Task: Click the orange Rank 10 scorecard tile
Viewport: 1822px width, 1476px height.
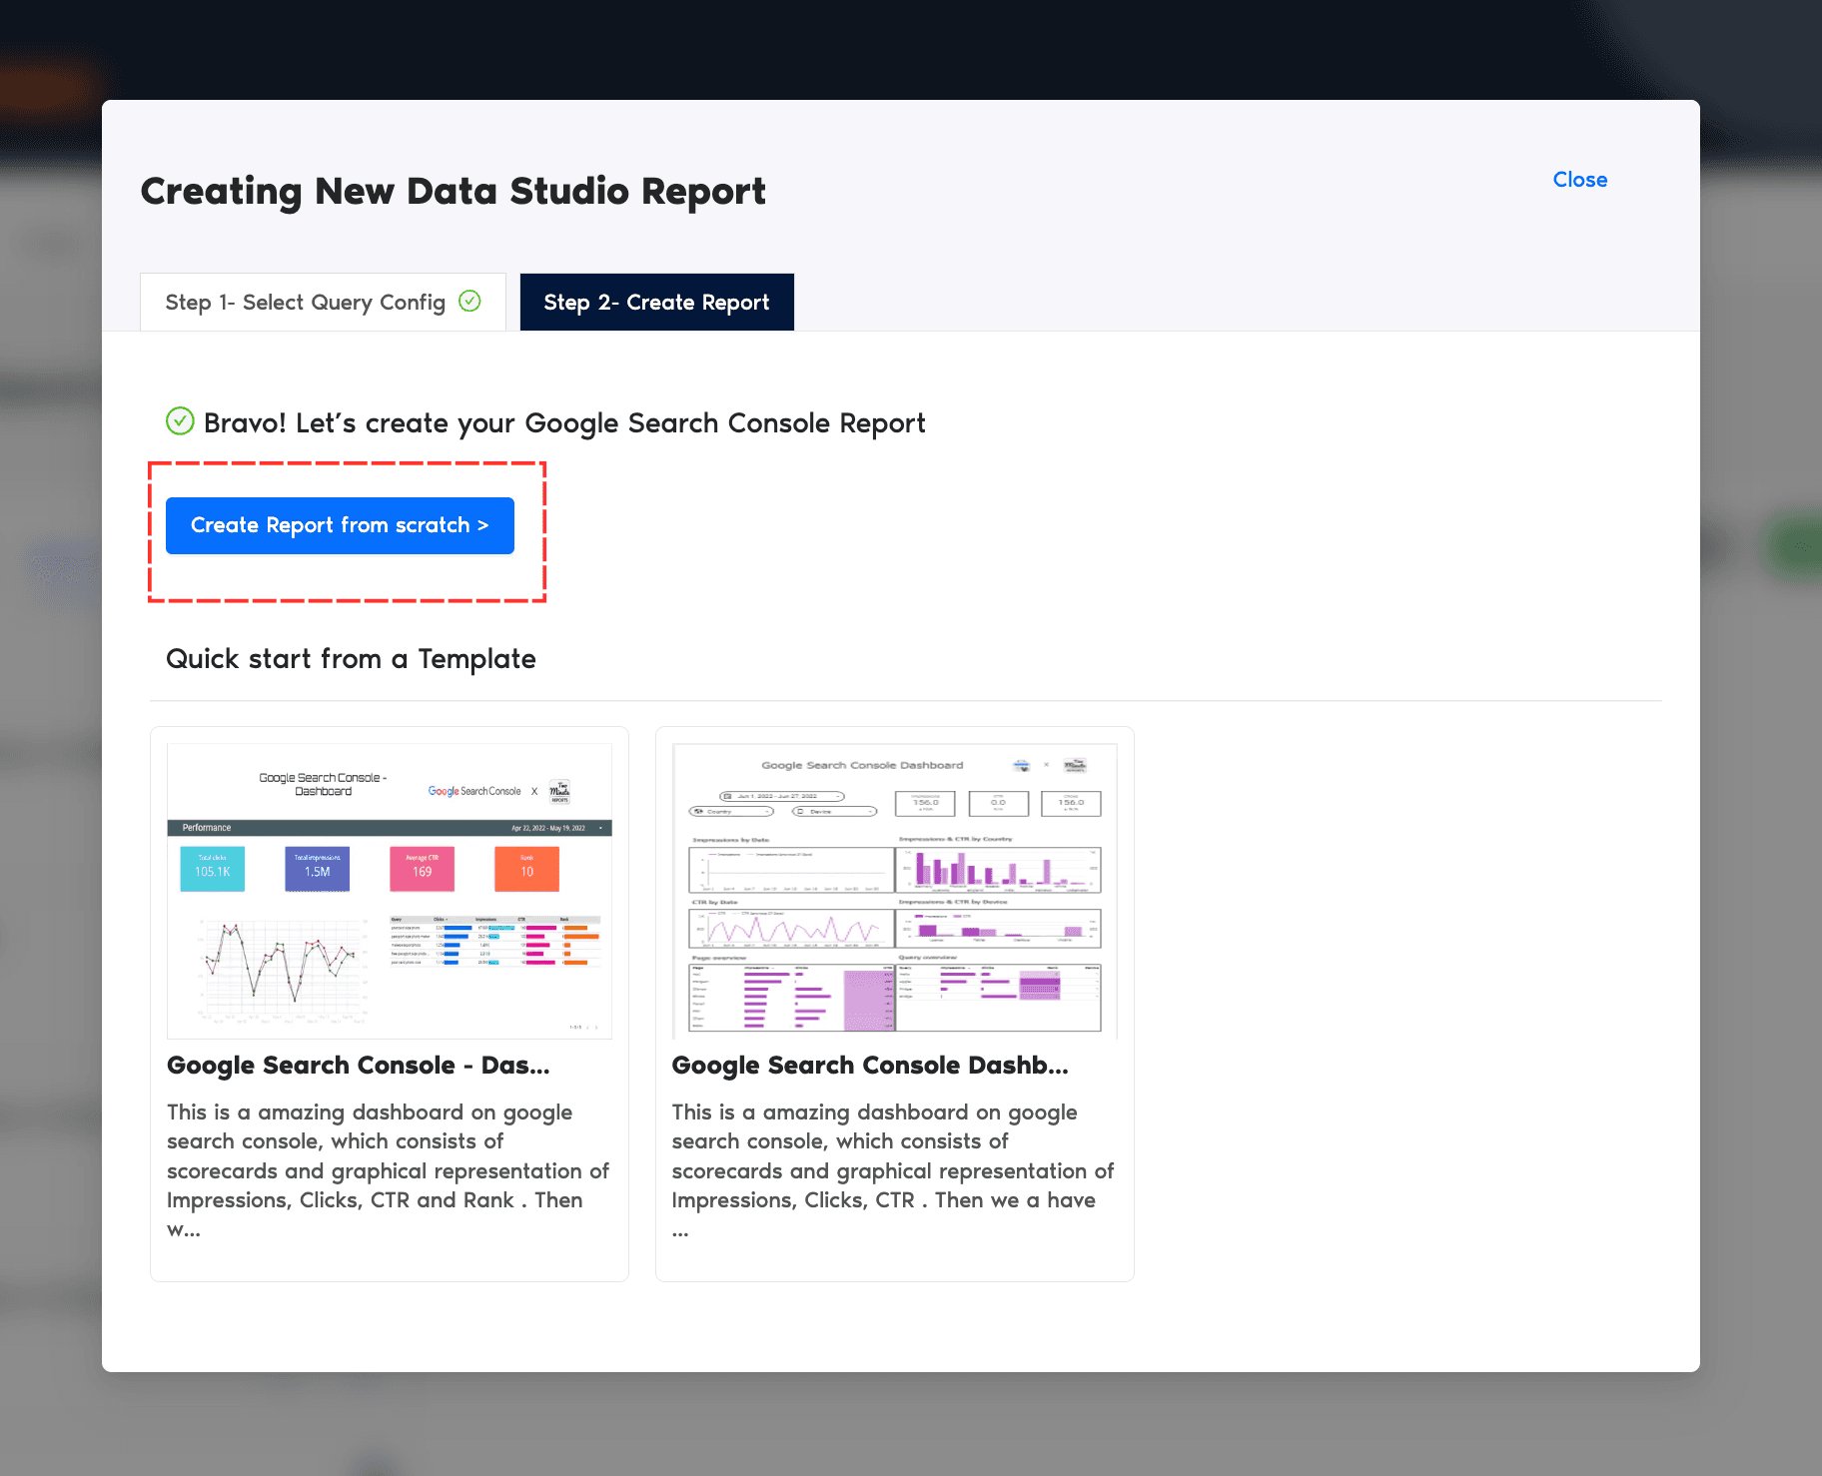Action: 526,868
